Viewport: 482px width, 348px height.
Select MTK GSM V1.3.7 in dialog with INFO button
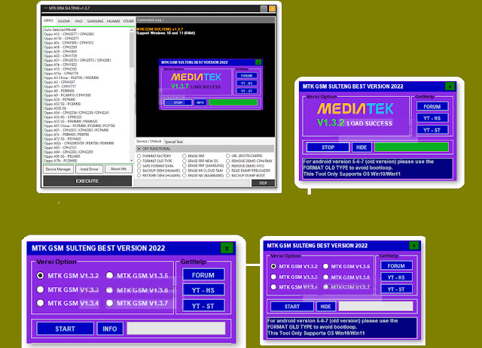point(137,303)
